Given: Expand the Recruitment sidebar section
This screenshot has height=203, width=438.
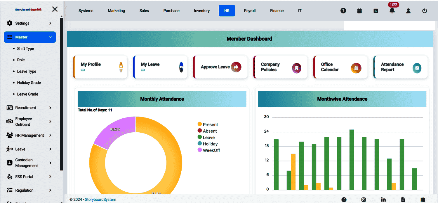Looking at the screenshot, I should click(x=29, y=108).
